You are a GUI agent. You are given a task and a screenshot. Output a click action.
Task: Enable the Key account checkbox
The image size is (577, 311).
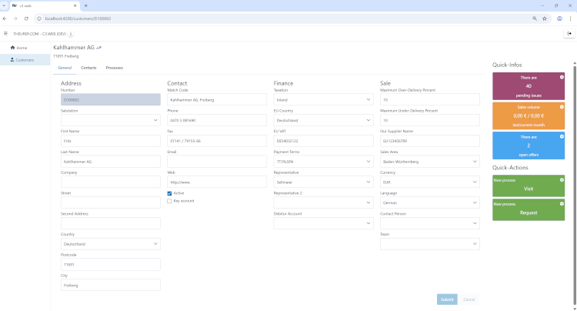coord(169,201)
